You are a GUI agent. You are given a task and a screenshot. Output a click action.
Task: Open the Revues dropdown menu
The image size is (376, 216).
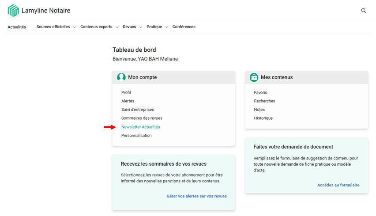[x=132, y=27]
